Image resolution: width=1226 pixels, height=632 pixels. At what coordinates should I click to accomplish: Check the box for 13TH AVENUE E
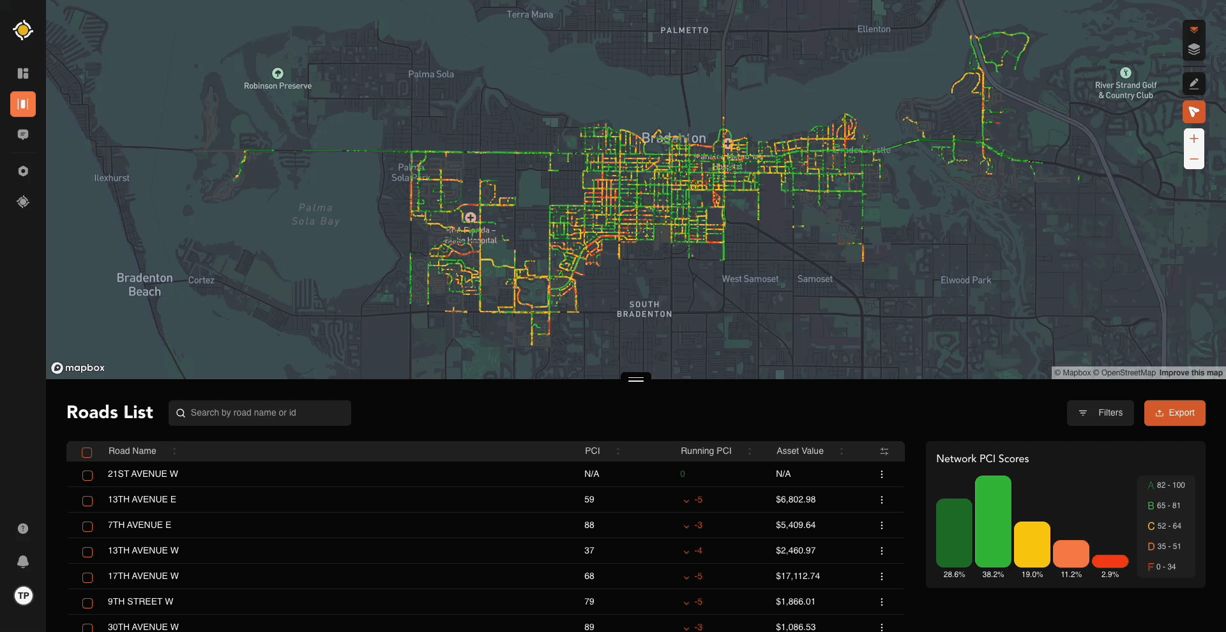click(x=87, y=500)
